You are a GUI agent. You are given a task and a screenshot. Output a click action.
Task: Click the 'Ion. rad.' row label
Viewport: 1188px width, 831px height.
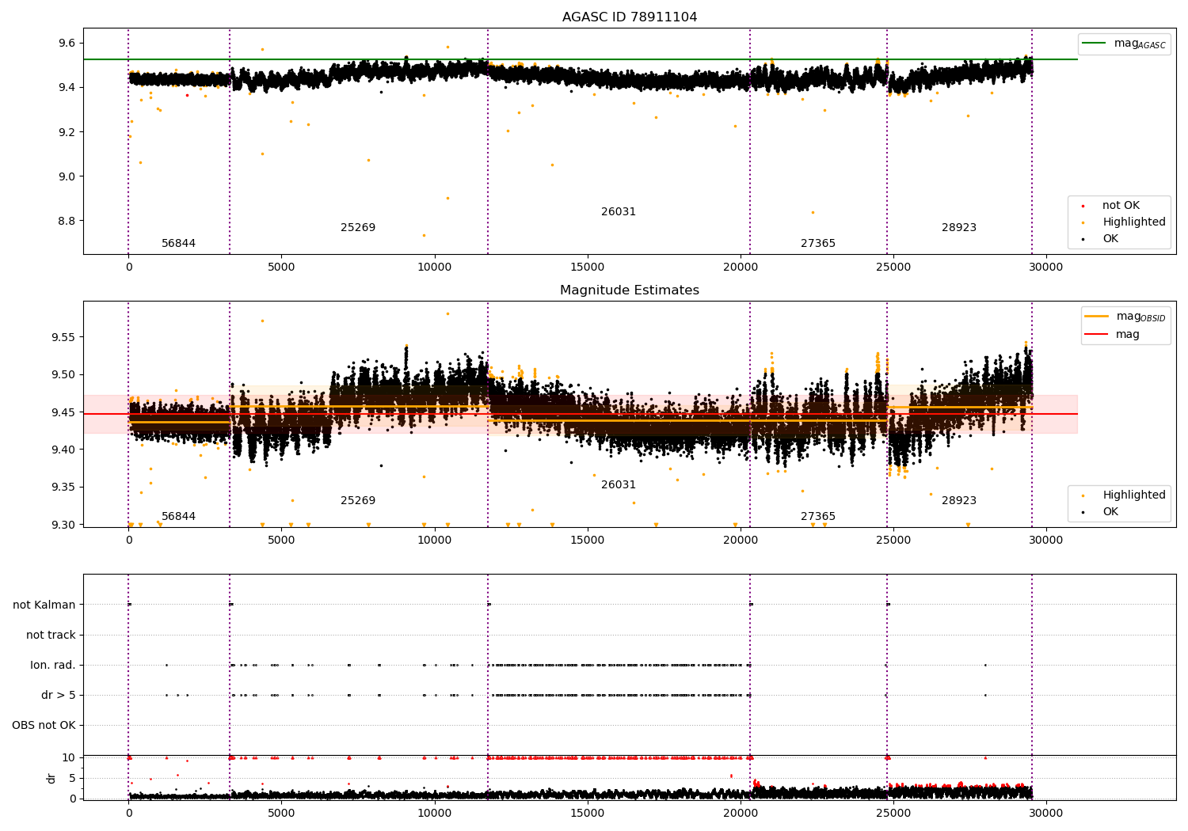tap(53, 665)
